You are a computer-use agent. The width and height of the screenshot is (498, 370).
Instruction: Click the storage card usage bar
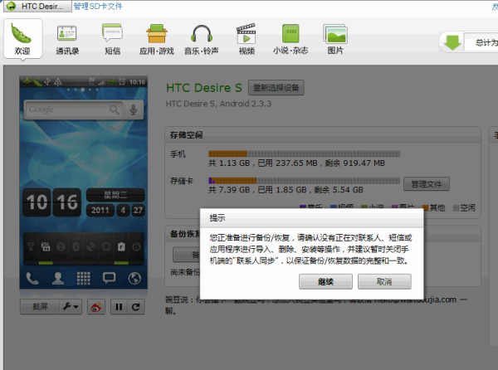tap(304, 181)
